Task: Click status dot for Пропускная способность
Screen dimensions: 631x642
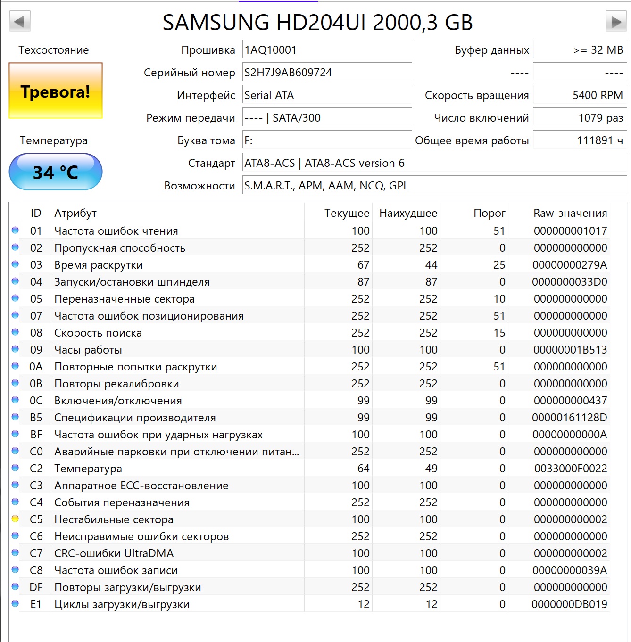Action: coord(15,247)
